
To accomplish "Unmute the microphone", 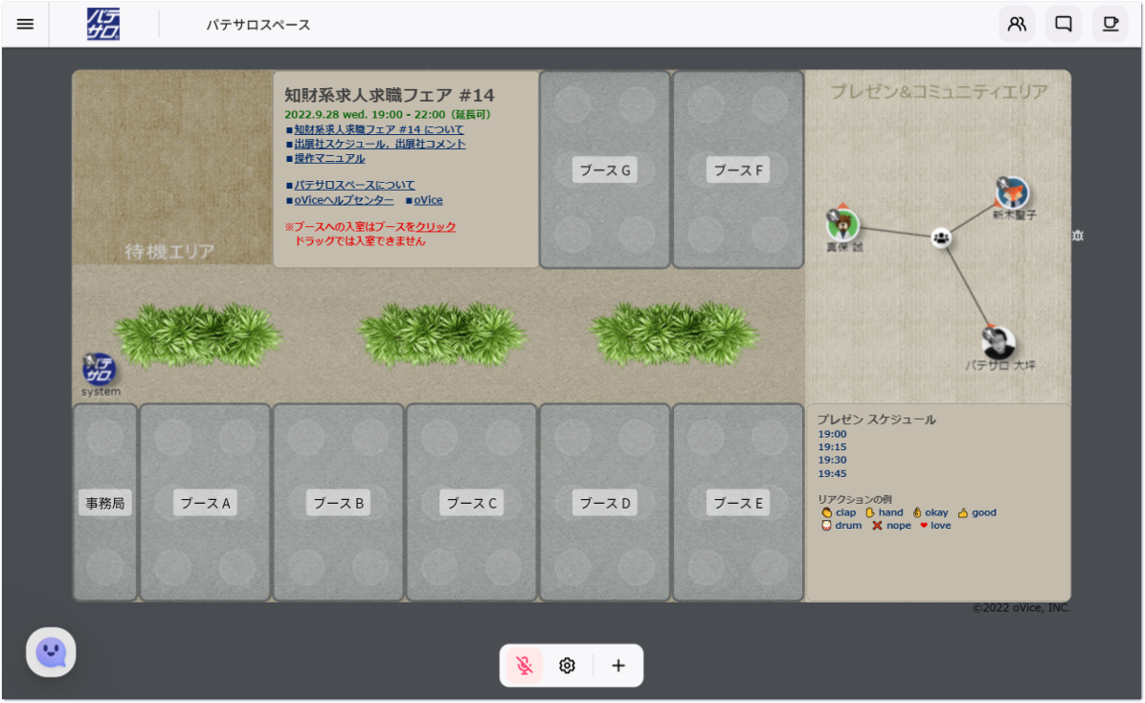I will click(524, 666).
